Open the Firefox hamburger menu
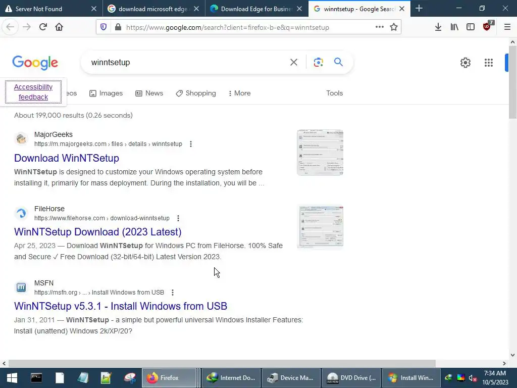517x388 pixels. [507, 27]
